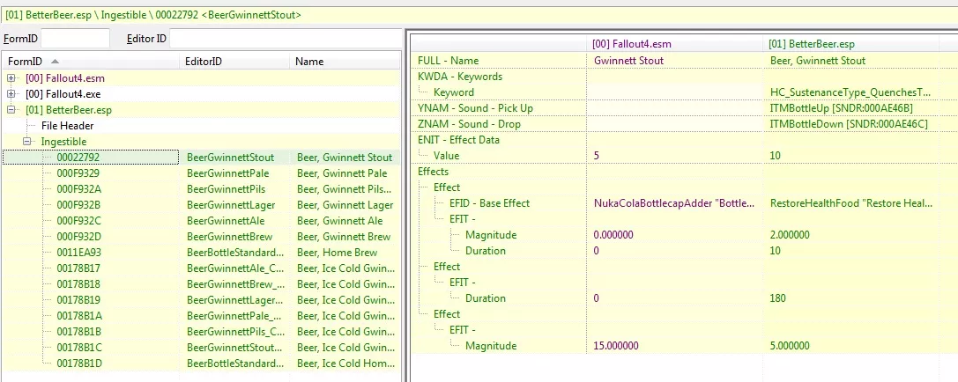Select record 00178B1C BeerGwinnettStout cold
Image resolution: width=958 pixels, height=382 pixels.
tap(202, 348)
